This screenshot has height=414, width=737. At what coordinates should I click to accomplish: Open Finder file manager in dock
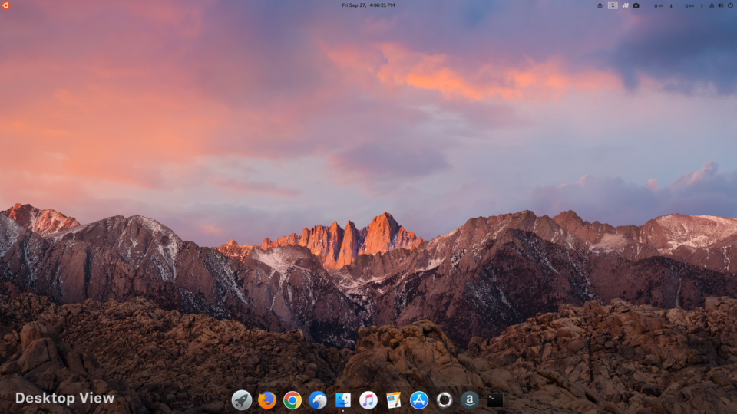tap(343, 400)
